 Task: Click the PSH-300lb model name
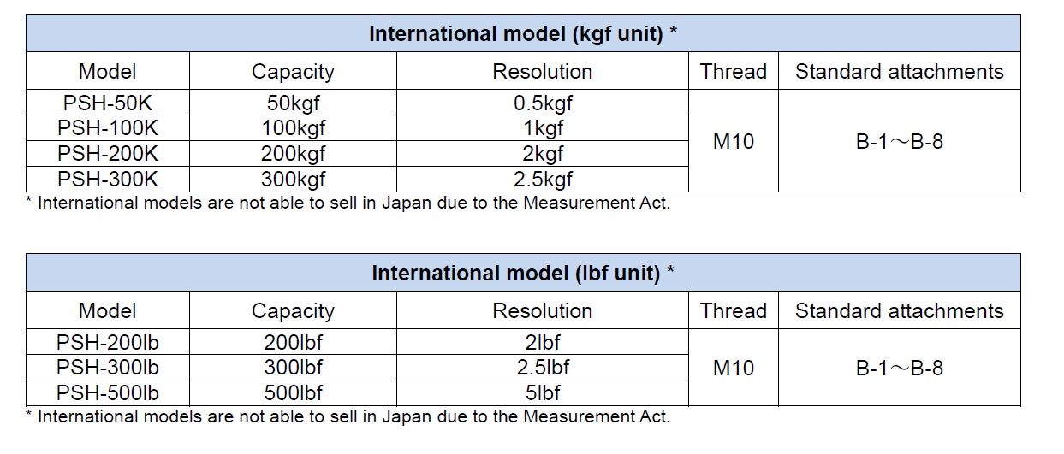pos(108,368)
